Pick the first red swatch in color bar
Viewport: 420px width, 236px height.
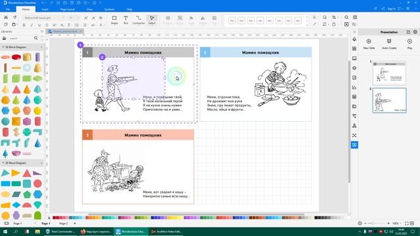[x=54, y=218]
